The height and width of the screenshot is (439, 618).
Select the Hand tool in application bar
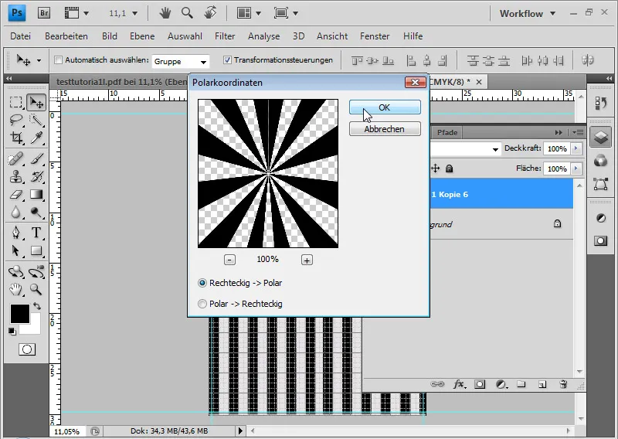[165, 13]
